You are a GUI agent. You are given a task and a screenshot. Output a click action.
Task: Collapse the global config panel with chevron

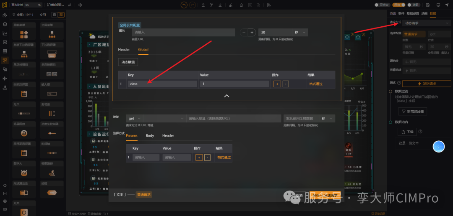pos(227,96)
